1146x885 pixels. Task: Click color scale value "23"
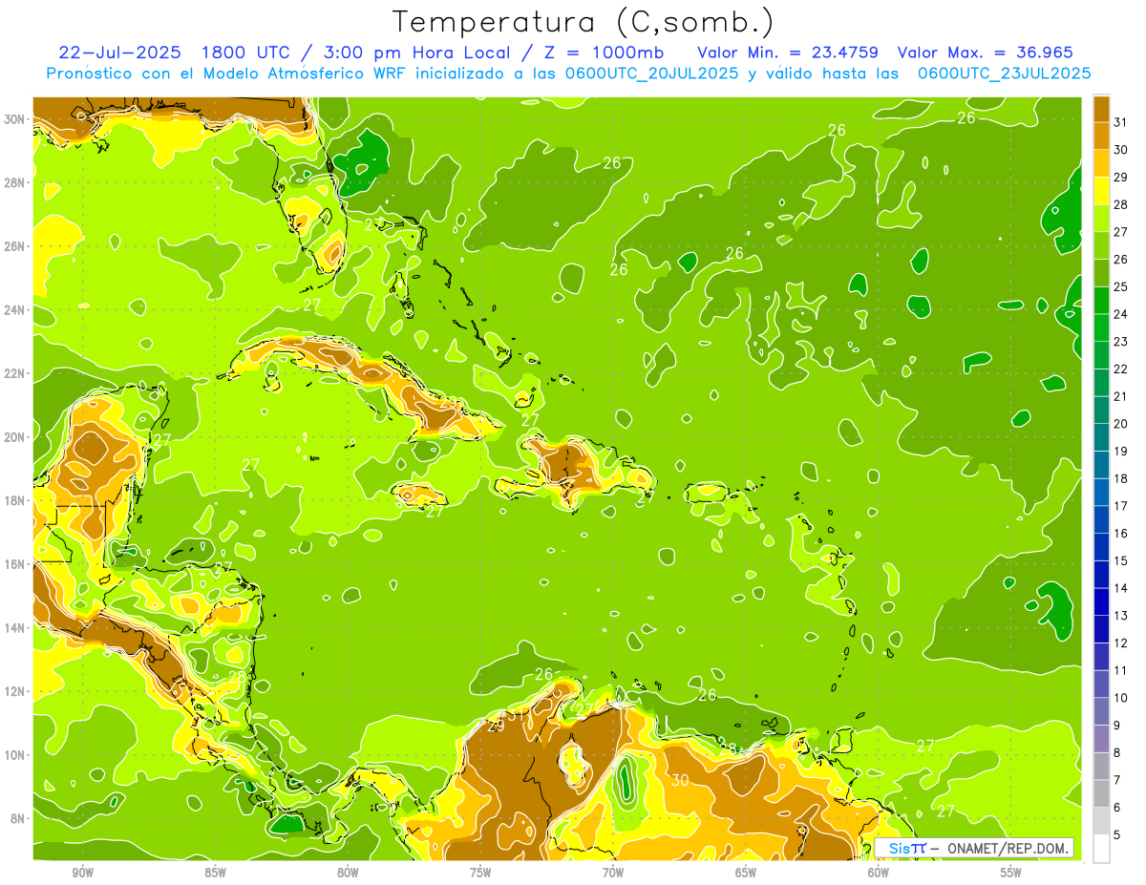1121,341
